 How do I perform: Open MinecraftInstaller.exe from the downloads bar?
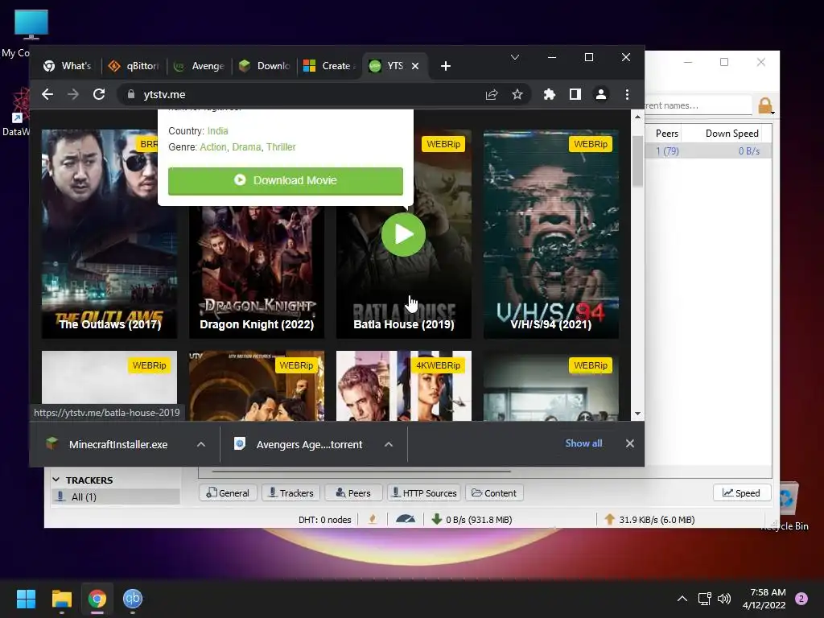tap(118, 444)
